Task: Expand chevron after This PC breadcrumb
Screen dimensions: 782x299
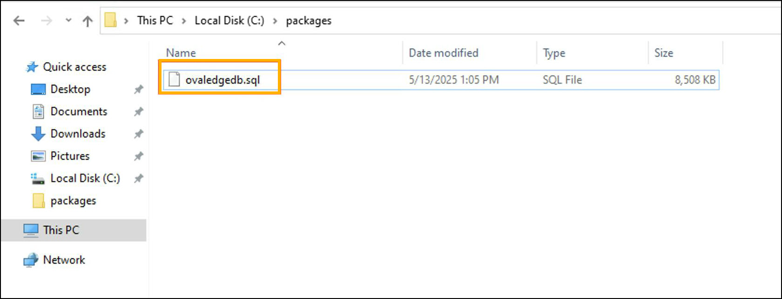Action: 184,21
